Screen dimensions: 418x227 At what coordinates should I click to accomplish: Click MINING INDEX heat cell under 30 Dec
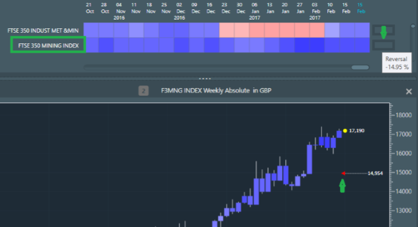click(242, 45)
